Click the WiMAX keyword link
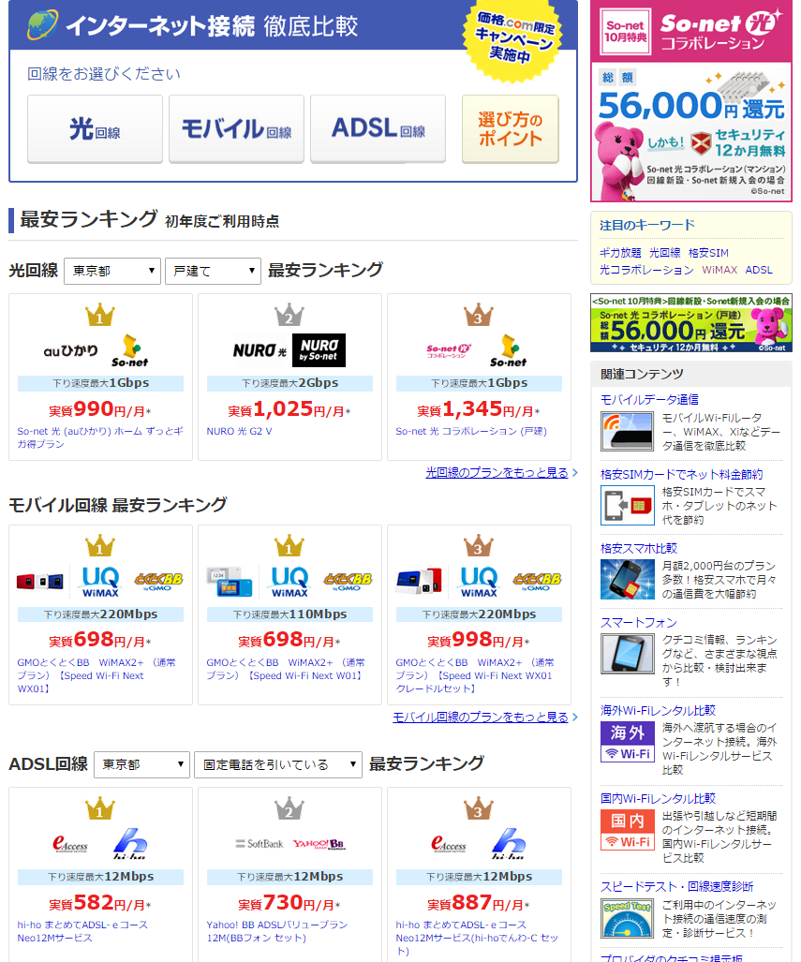The width and height of the screenshot is (801, 962). tap(719, 270)
